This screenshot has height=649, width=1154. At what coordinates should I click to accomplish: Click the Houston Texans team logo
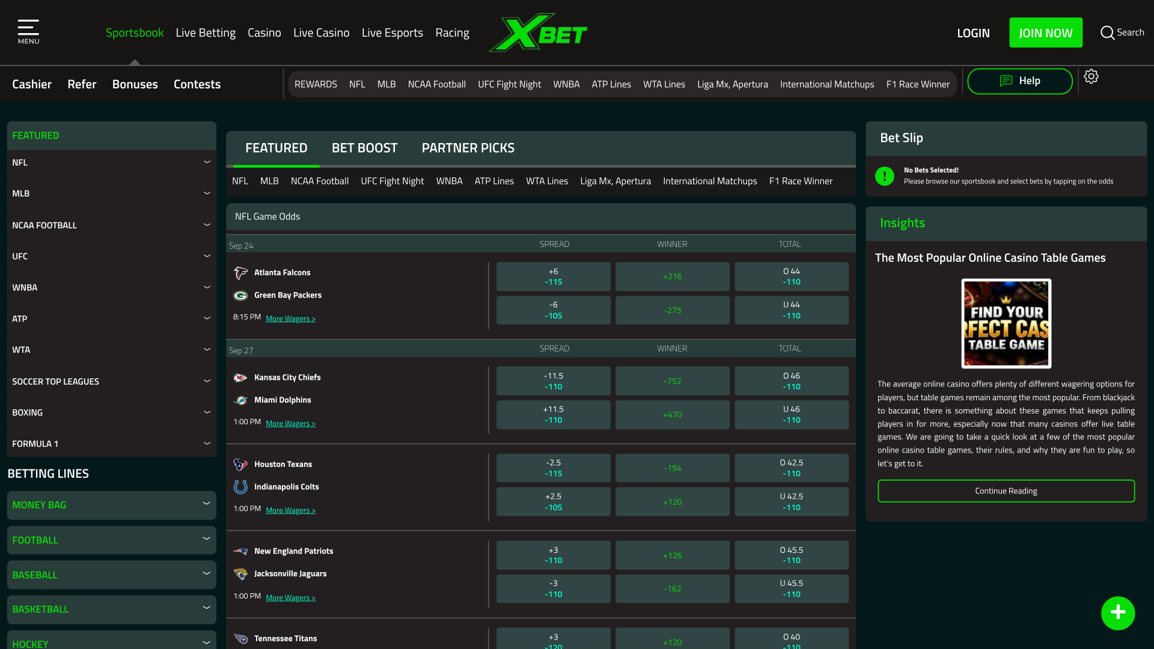coord(240,465)
